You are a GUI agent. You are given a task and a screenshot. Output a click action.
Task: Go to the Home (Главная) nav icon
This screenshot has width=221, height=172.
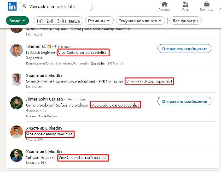click(164, 6)
